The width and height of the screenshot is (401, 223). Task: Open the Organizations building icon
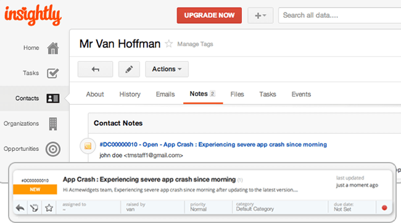[53, 124]
